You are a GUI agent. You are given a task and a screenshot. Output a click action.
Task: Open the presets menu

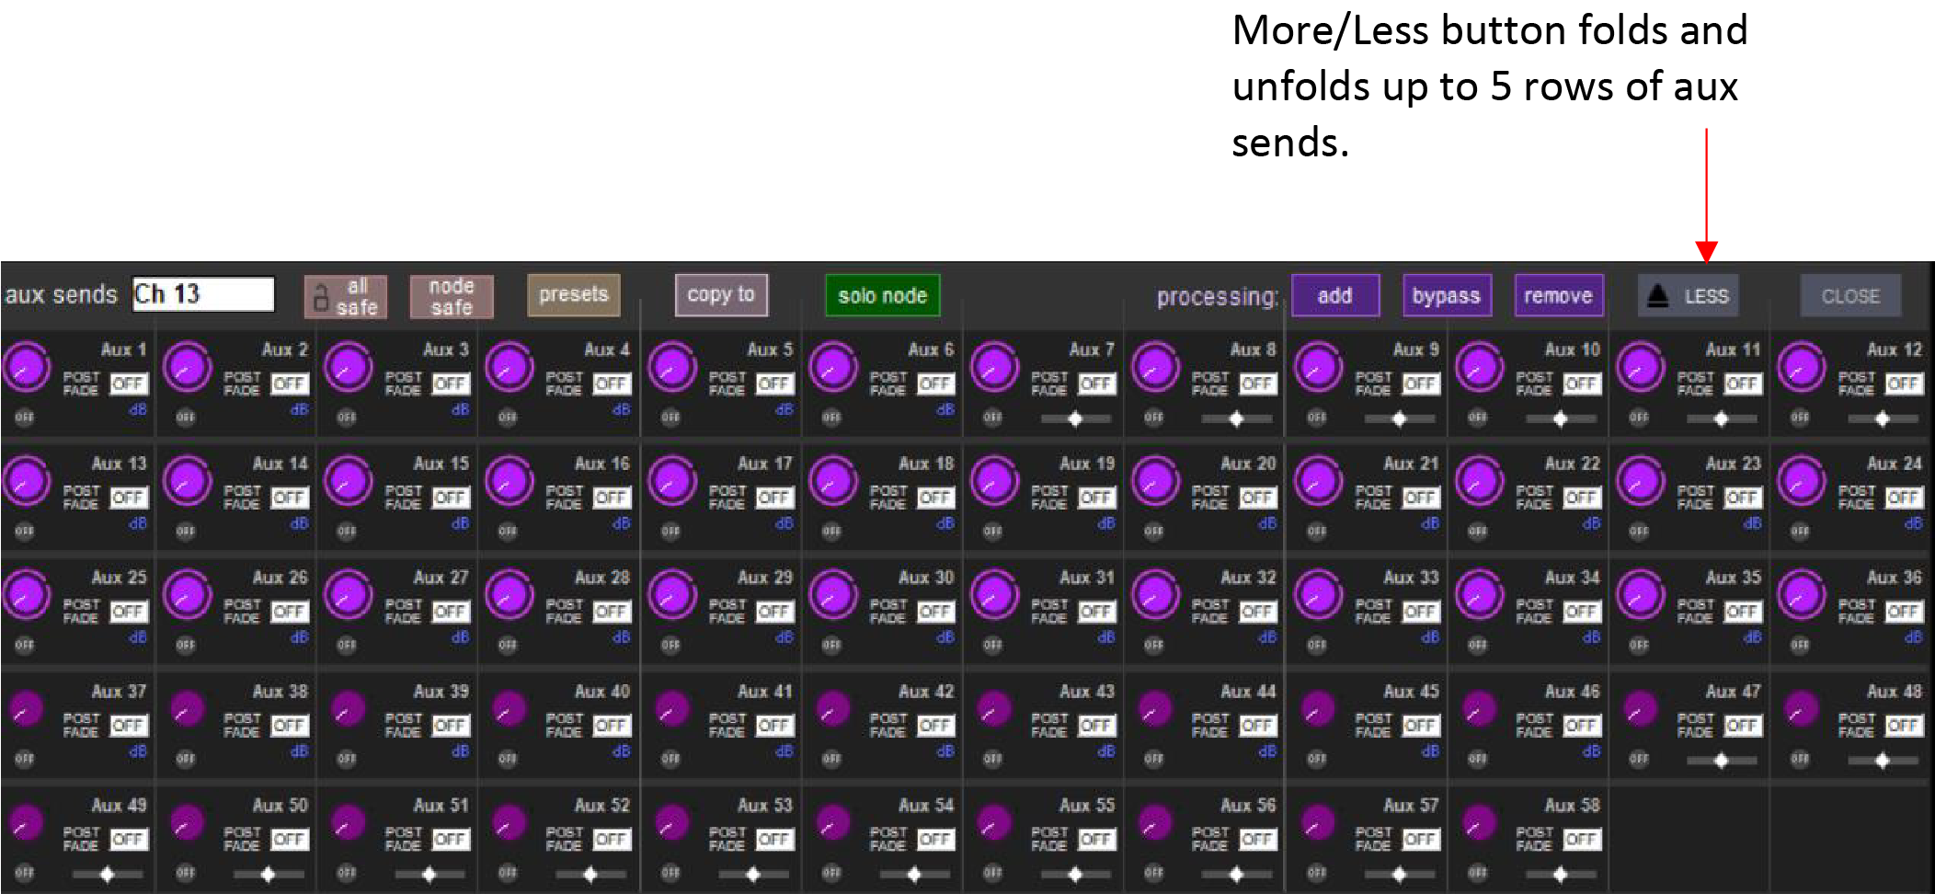[573, 295]
